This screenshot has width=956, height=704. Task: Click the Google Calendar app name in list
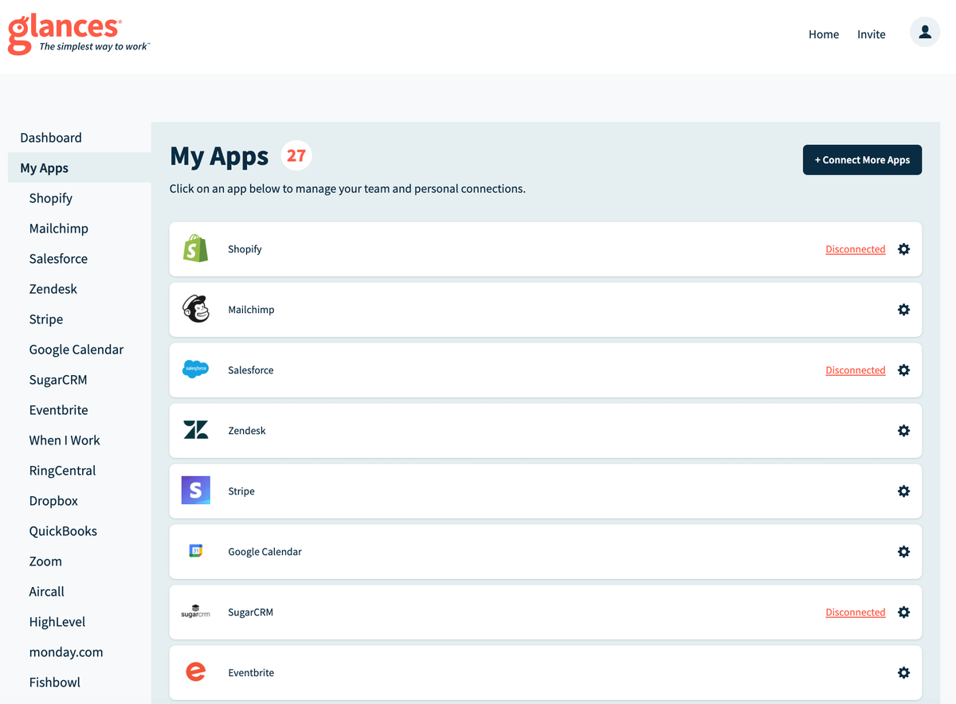[265, 552]
